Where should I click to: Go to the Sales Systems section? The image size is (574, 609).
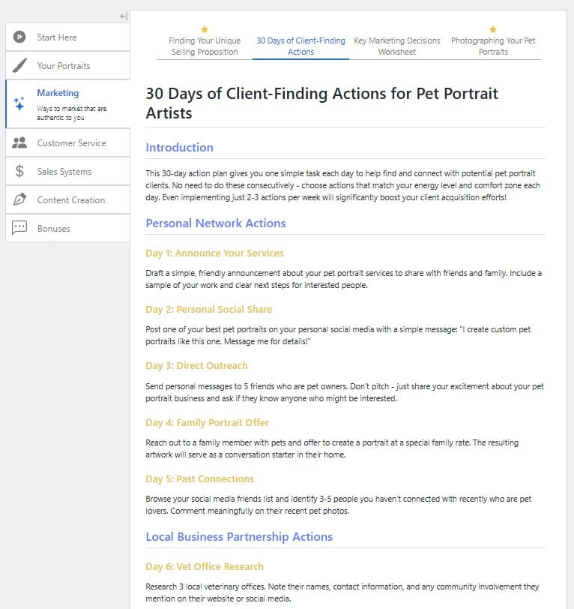coord(68,171)
